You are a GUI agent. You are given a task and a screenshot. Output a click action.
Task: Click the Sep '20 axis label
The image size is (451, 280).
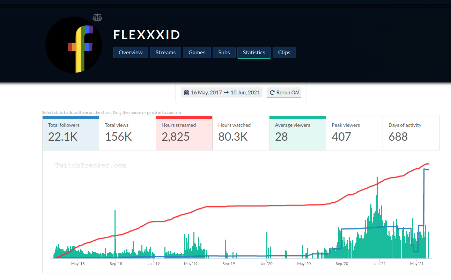click(x=342, y=264)
